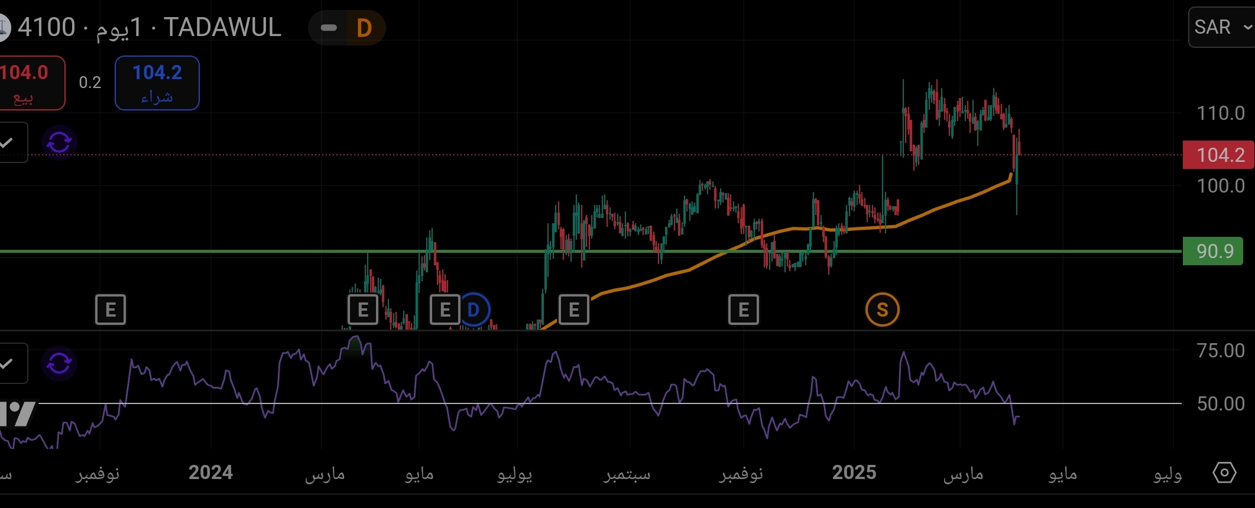
Task: Open earnings marker E right of the blue dividend D
Action: click(x=574, y=310)
